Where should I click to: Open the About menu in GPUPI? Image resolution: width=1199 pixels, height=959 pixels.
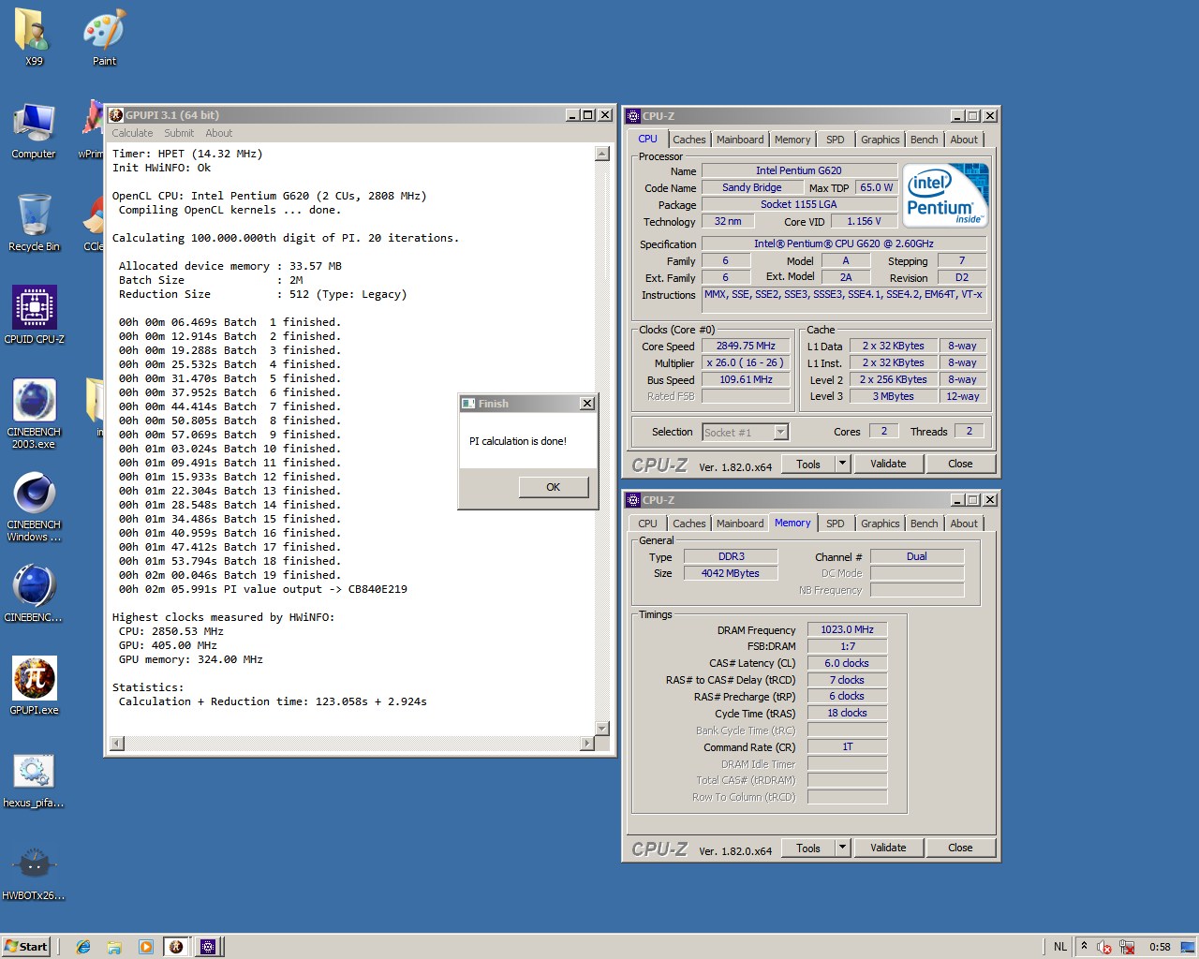218,133
